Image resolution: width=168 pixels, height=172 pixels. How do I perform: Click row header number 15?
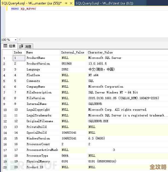[x=7, y=139]
